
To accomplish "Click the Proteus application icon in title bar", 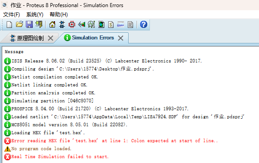I will (4, 5).
